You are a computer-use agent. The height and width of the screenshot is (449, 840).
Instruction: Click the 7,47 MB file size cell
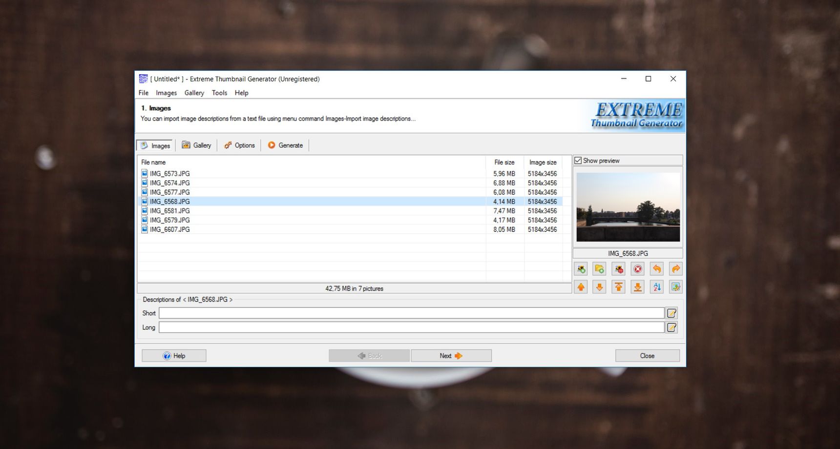[504, 211]
